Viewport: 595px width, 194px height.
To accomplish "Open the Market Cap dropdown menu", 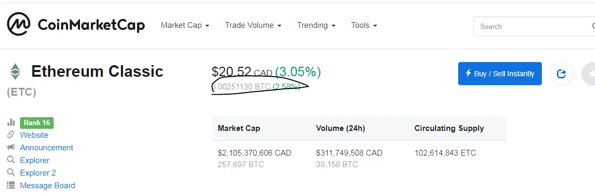I will pos(185,25).
